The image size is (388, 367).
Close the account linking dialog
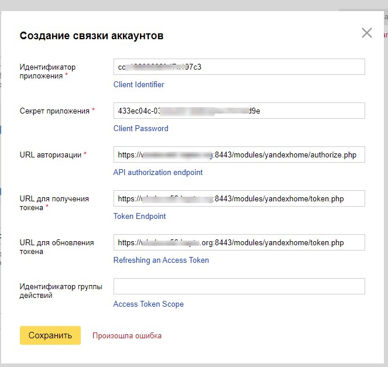(366, 33)
